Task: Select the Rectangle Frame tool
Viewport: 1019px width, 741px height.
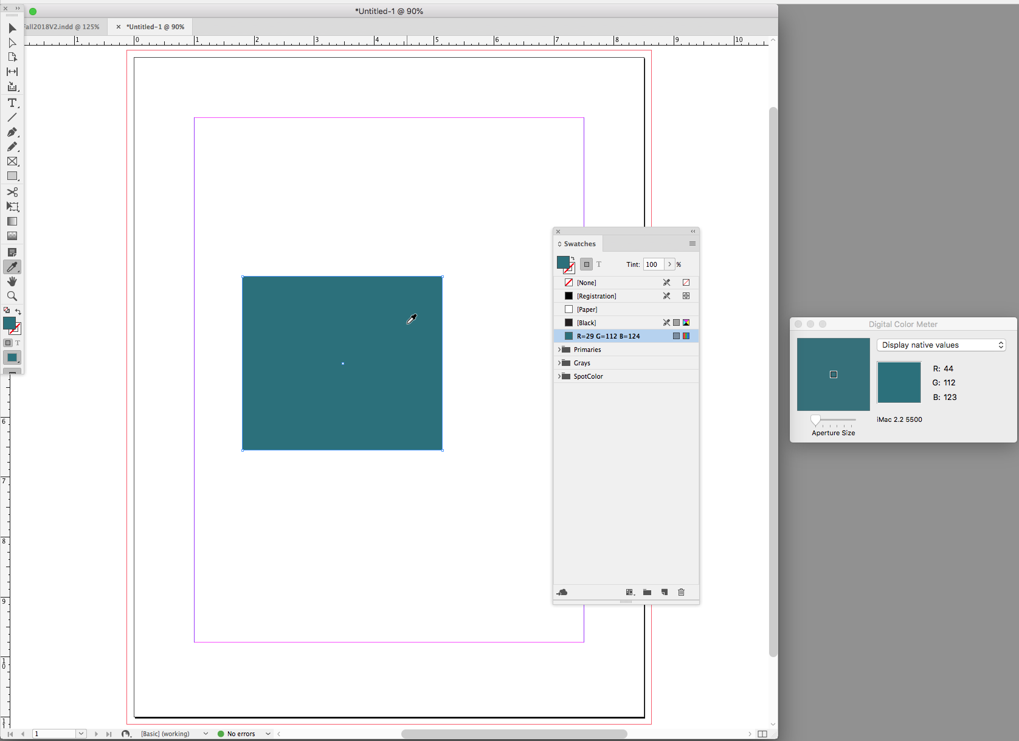Action: [12, 161]
